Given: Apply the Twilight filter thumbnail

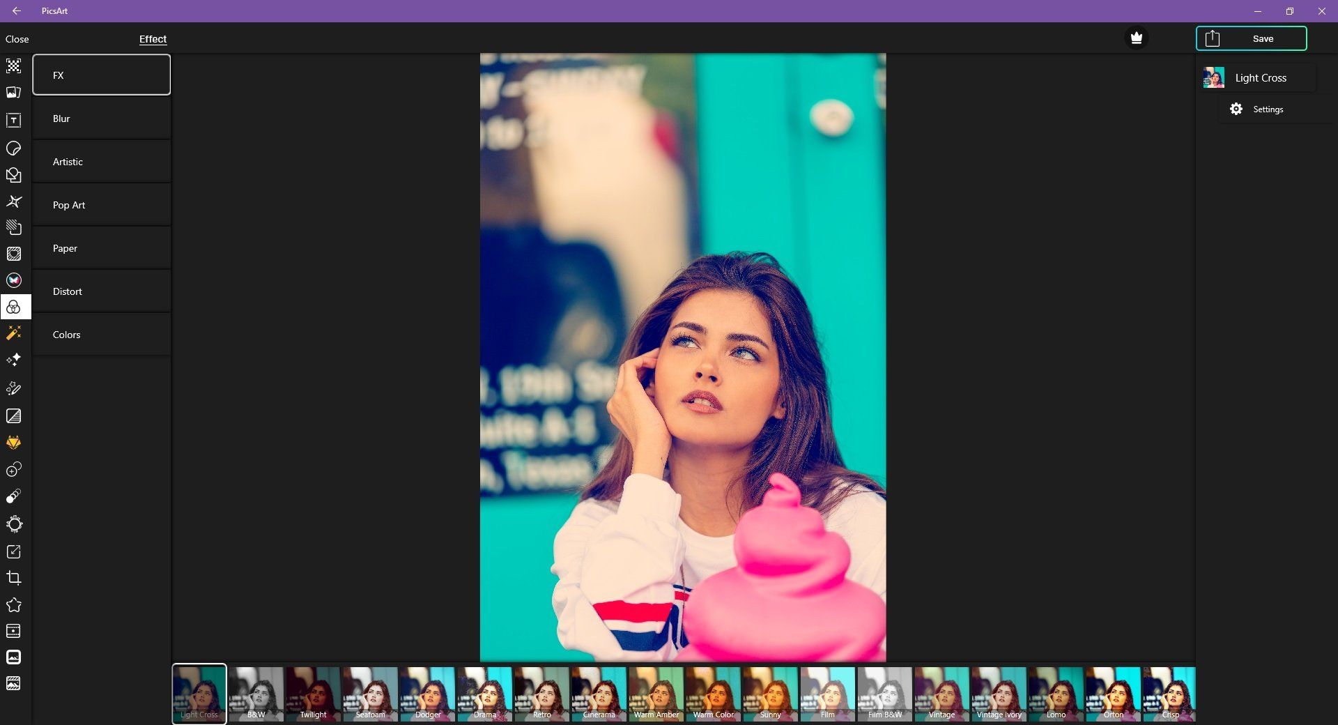Looking at the screenshot, I should click(x=313, y=694).
